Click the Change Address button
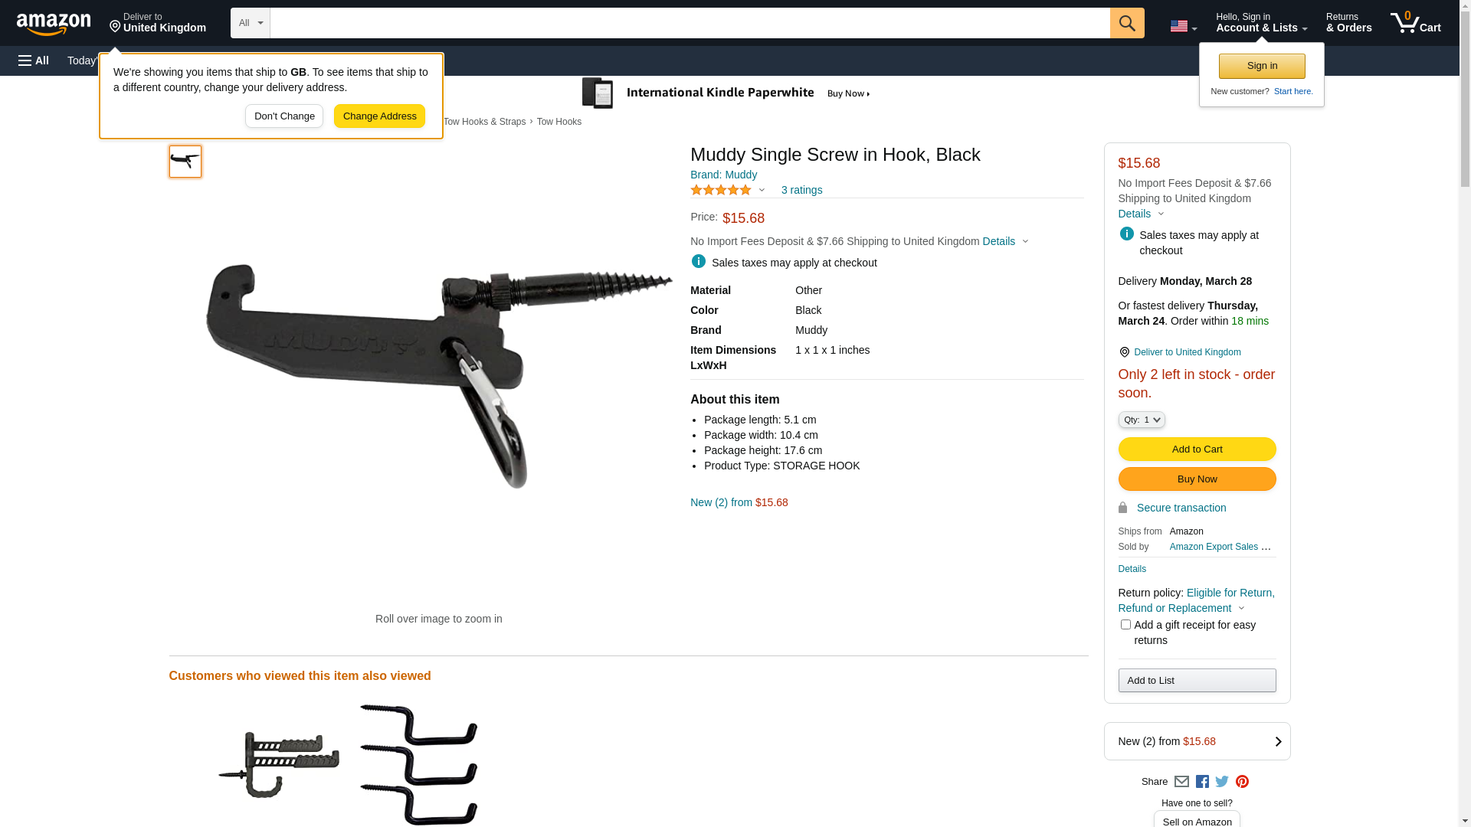 click(x=379, y=116)
